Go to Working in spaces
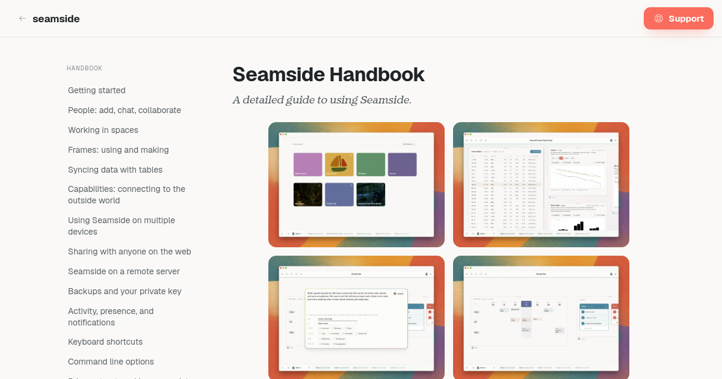This screenshot has height=379, width=722. pos(103,130)
